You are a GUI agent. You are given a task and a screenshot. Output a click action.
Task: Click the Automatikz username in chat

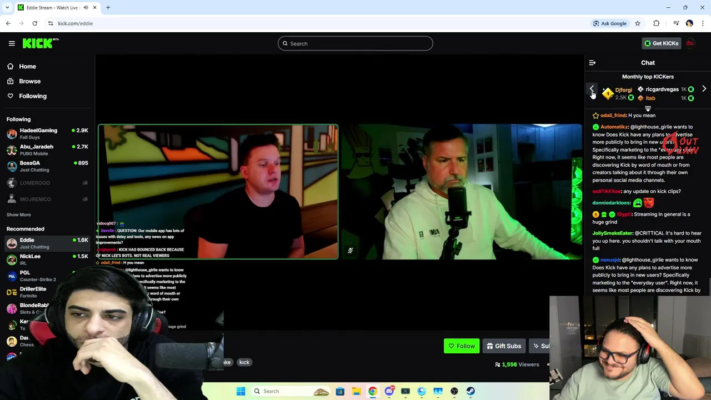(614, 127)
